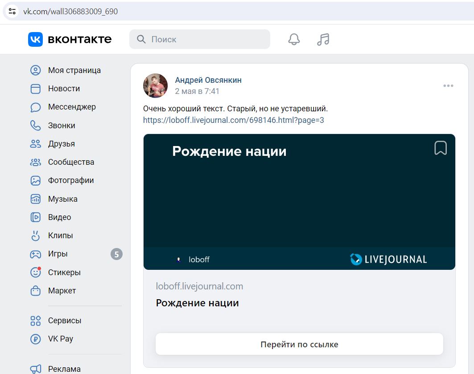Screen dimensions: 474x374
Task: Click the Моя страница profile icon
Action: [35, 70]
